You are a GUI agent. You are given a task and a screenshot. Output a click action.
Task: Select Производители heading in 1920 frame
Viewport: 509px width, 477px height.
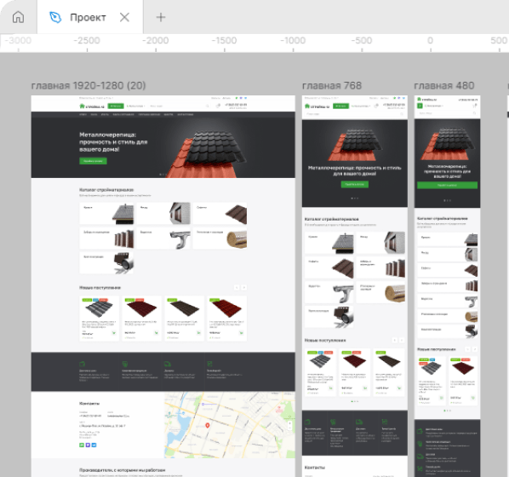coord(123,470)
